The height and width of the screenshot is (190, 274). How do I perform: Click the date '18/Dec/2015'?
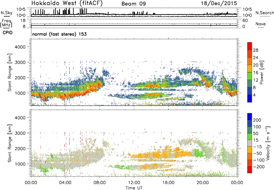pyautogui.click(x=219, y=3)
